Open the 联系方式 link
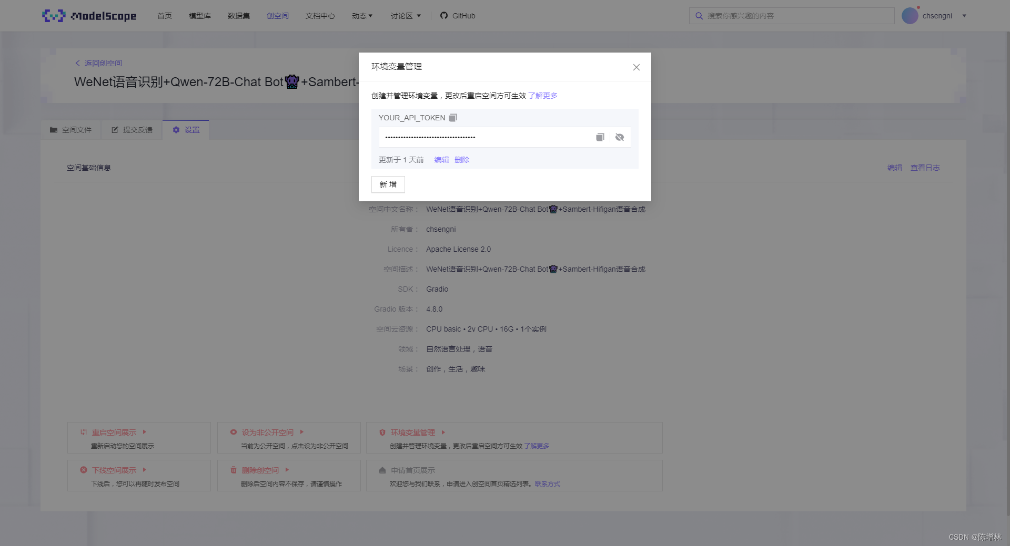Screen dimensions: 1010x546 tap(548, 484)
